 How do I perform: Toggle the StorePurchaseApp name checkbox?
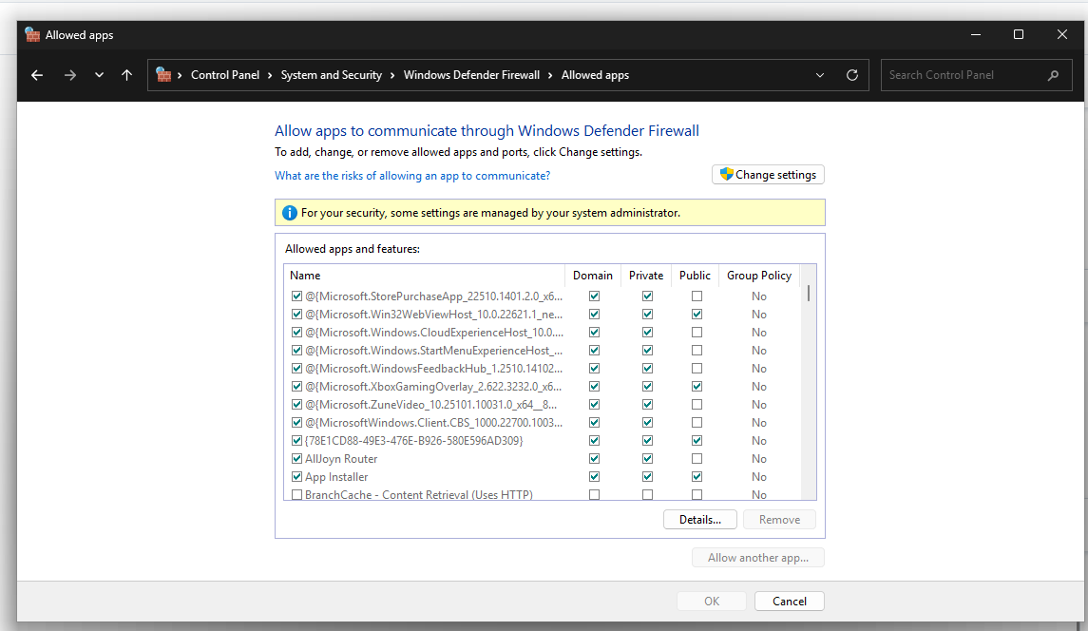tap(297, 296)
